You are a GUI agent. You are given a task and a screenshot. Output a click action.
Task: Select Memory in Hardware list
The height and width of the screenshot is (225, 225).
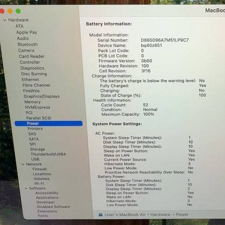[x=32, y=102]
